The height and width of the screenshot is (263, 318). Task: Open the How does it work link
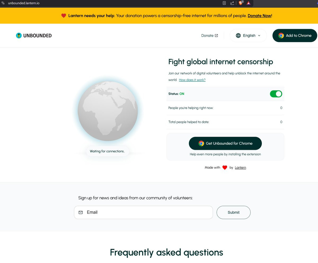pos(192,80)
